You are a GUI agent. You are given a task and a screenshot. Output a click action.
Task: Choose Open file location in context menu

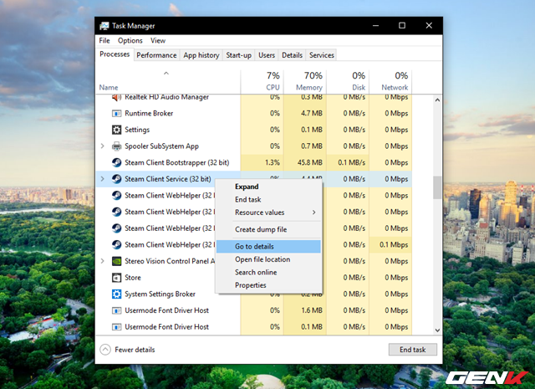268,259
